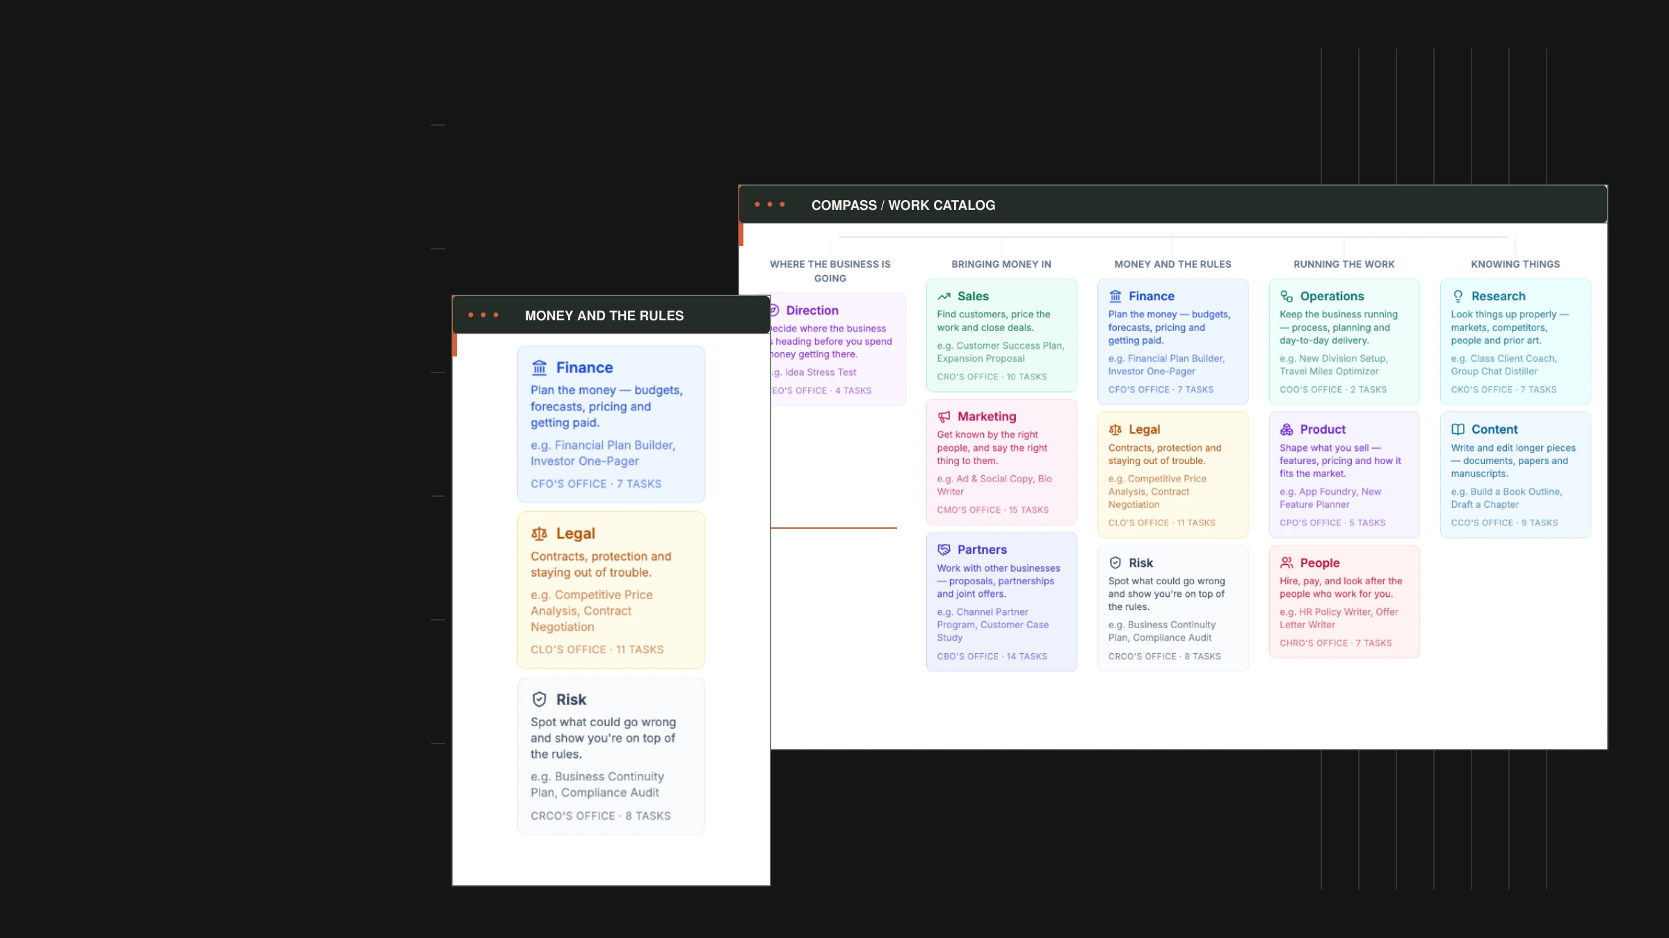1669x938 pixels.
Task: Click the Content book icon
Action: coord(1458,430)
